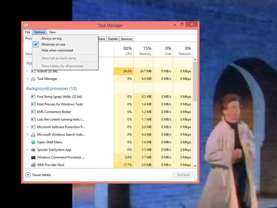Screen dimensions: 277x208
Task: Click the scrollbar up arrow
Action: point(195,60)
